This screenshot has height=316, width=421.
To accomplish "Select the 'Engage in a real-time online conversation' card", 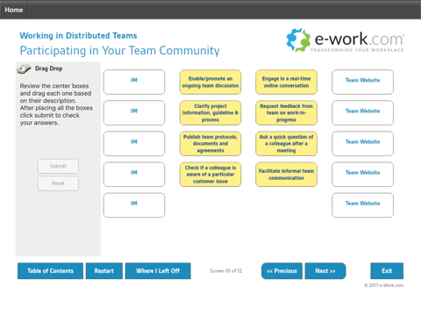I will 286,83.
